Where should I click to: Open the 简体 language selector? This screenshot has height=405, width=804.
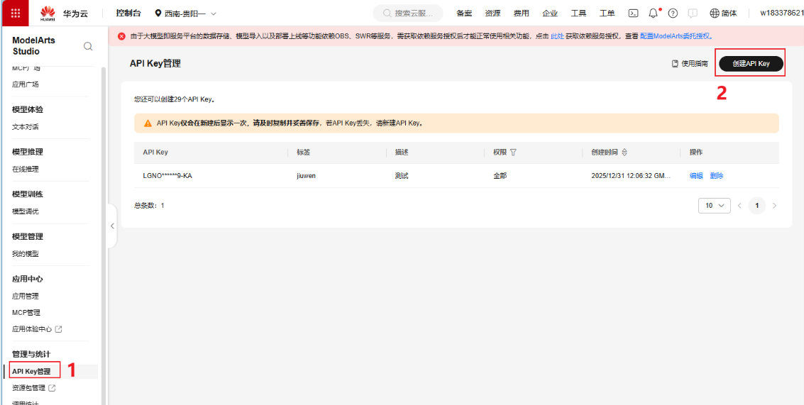click(724, 13)
